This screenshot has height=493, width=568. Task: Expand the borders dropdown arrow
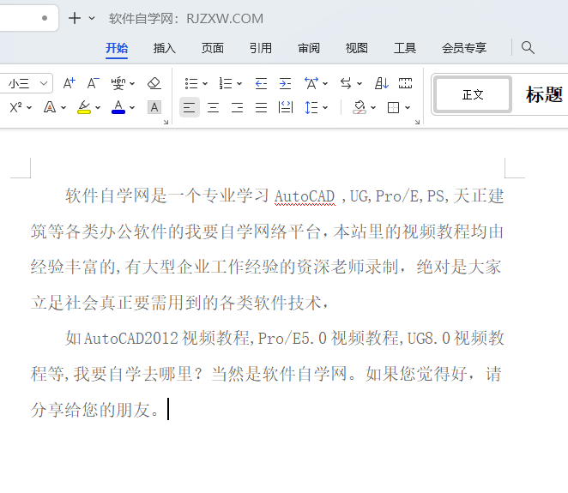(x=408, y=107)
